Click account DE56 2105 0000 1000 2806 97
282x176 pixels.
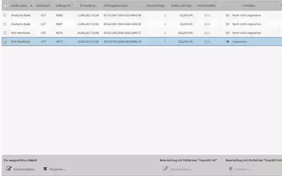tap(122, 33)
